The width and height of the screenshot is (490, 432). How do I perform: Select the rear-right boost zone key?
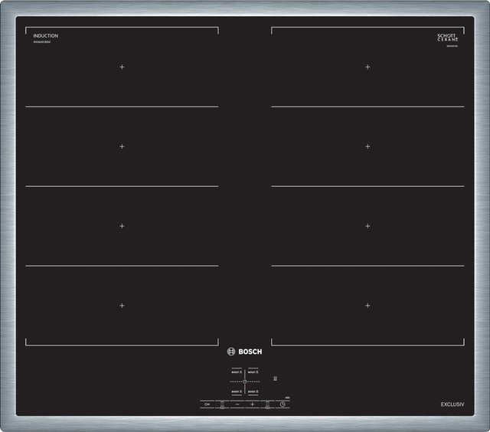pos(253,372)
